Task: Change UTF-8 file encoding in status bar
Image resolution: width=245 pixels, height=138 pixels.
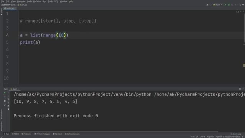Action: (x=203, y=137)
